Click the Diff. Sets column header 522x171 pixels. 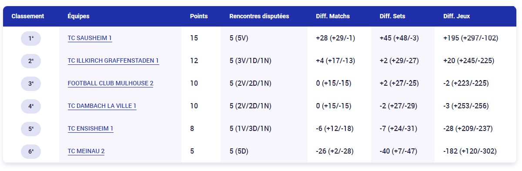pyautogui.click(x=392, y=16)
